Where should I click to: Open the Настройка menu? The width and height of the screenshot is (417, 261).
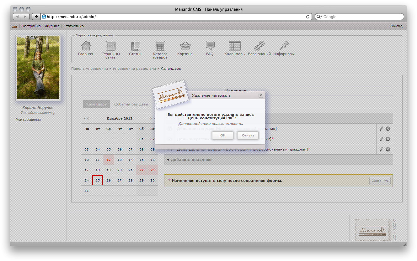click(x=31, y=26)
